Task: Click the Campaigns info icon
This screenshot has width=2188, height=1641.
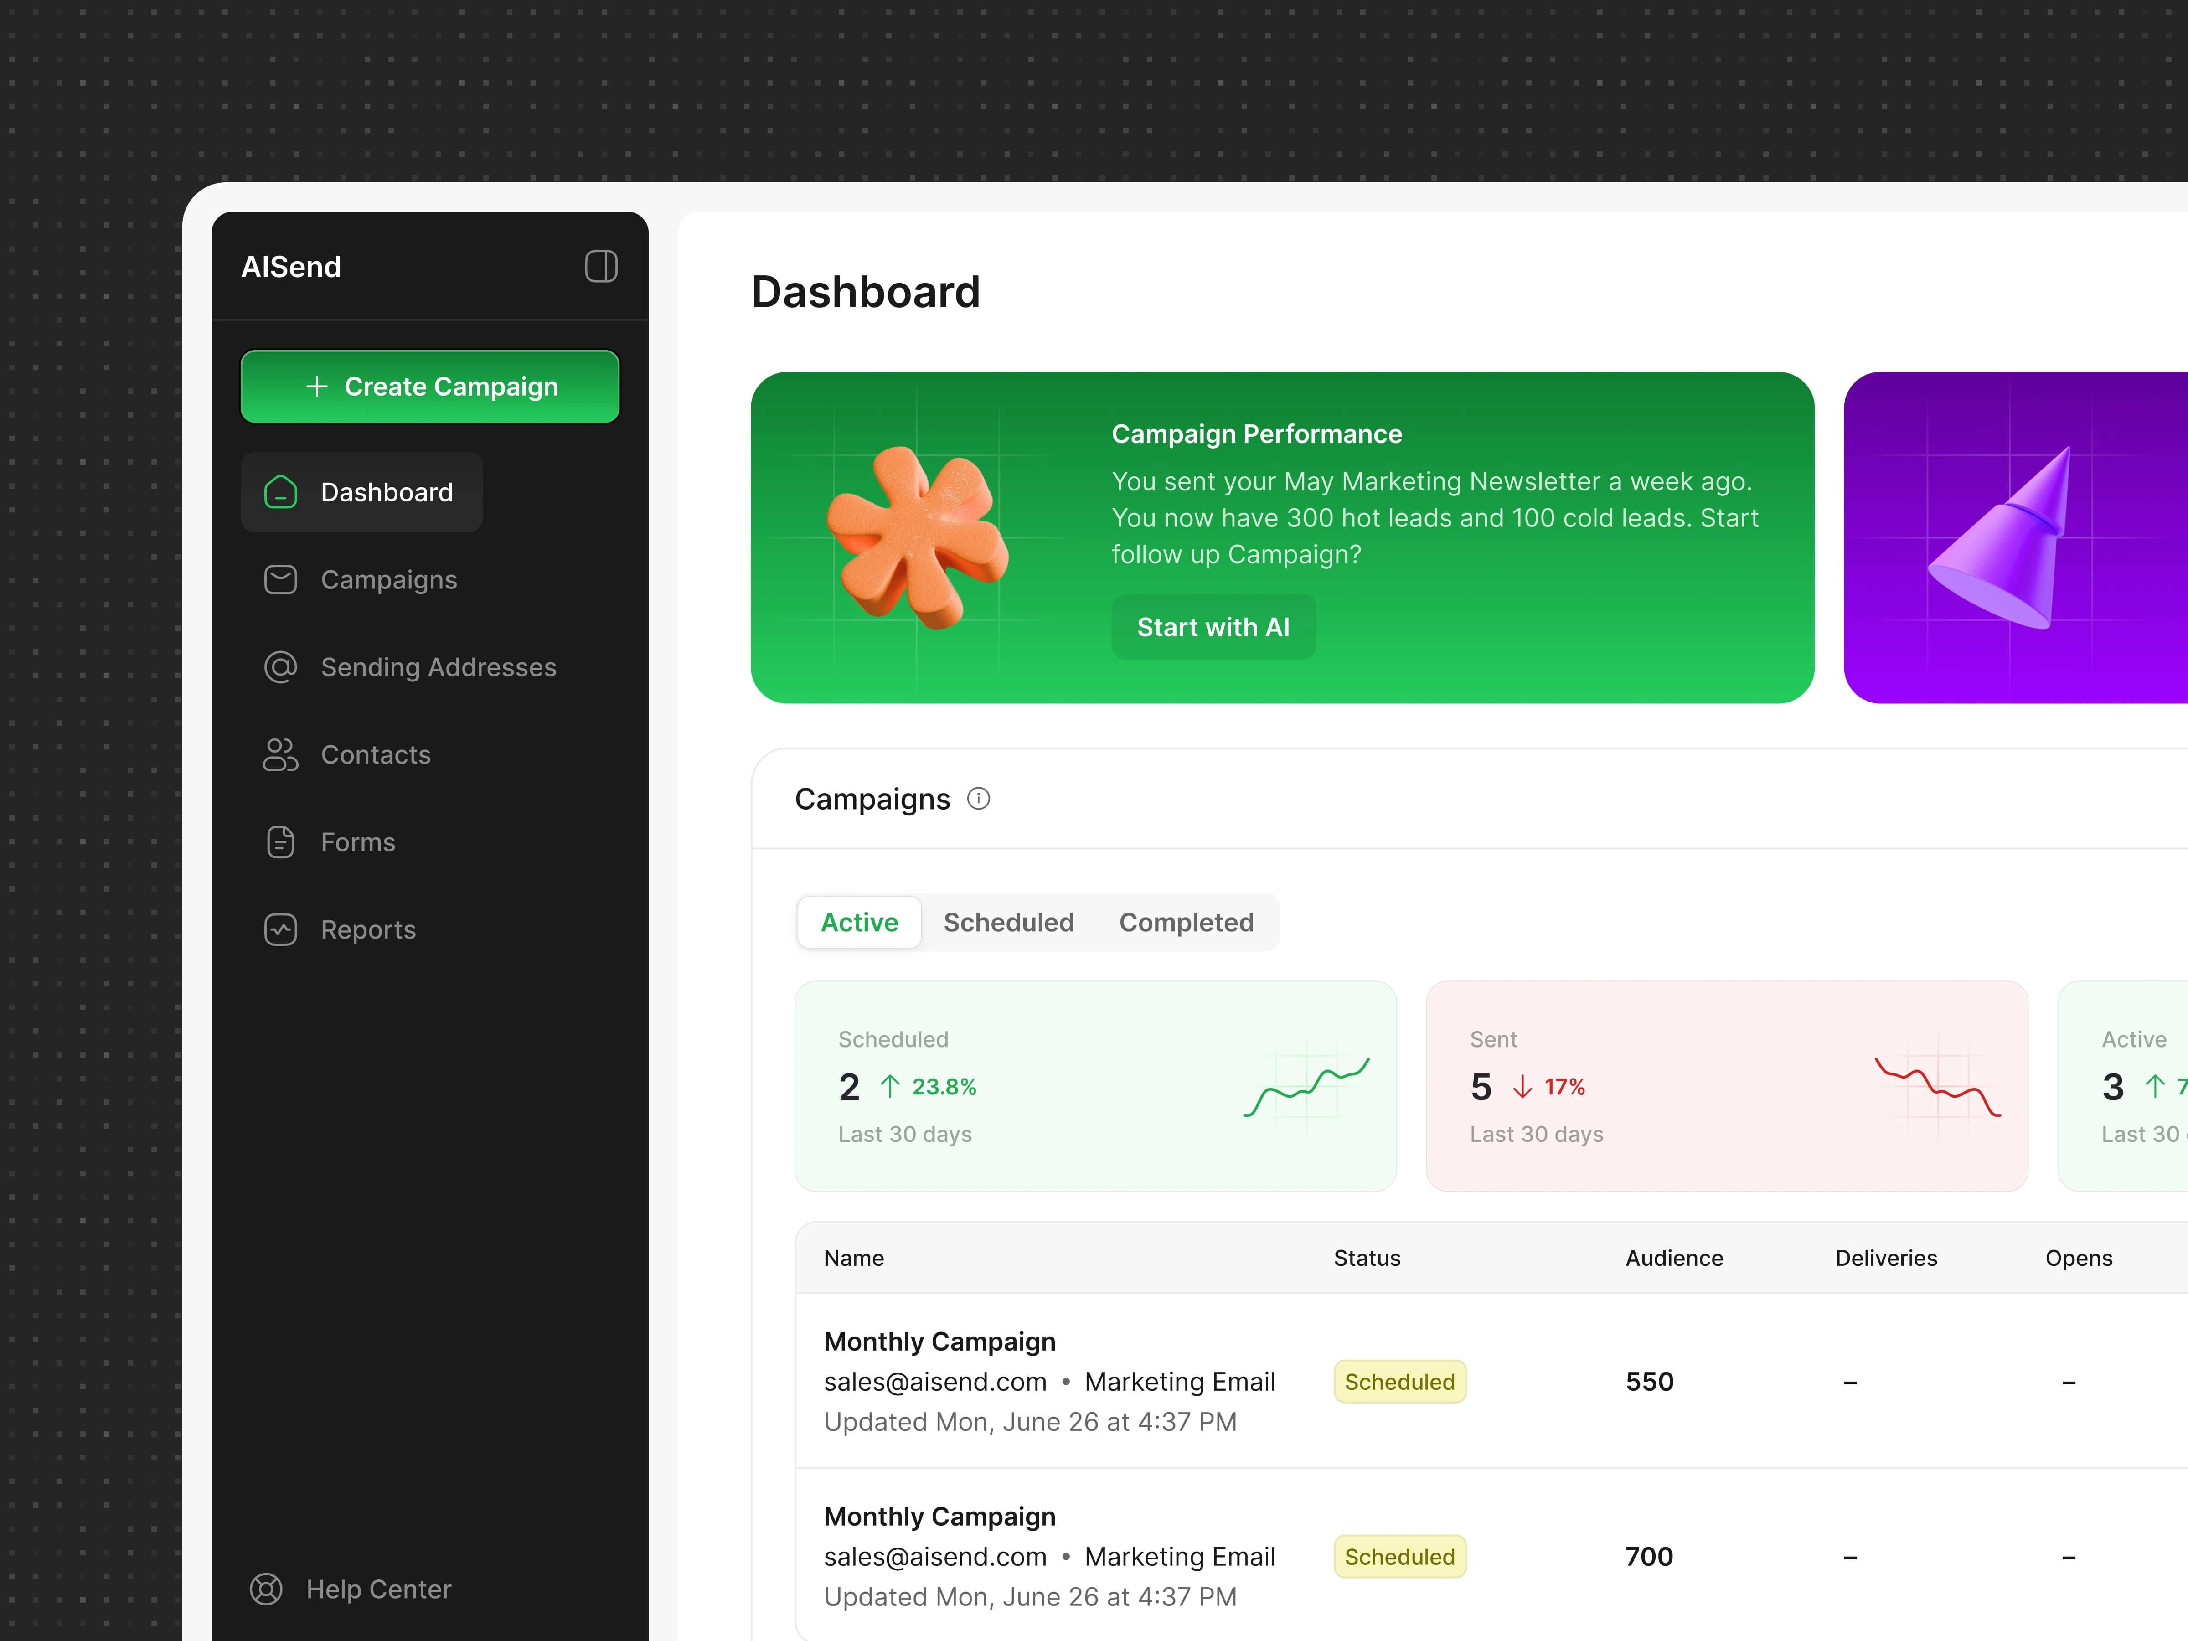Action: click(x=978, y=798)
